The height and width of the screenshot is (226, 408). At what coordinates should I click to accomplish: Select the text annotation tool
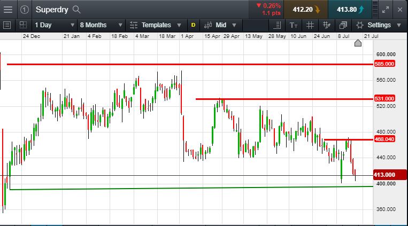tap(293, 25)
